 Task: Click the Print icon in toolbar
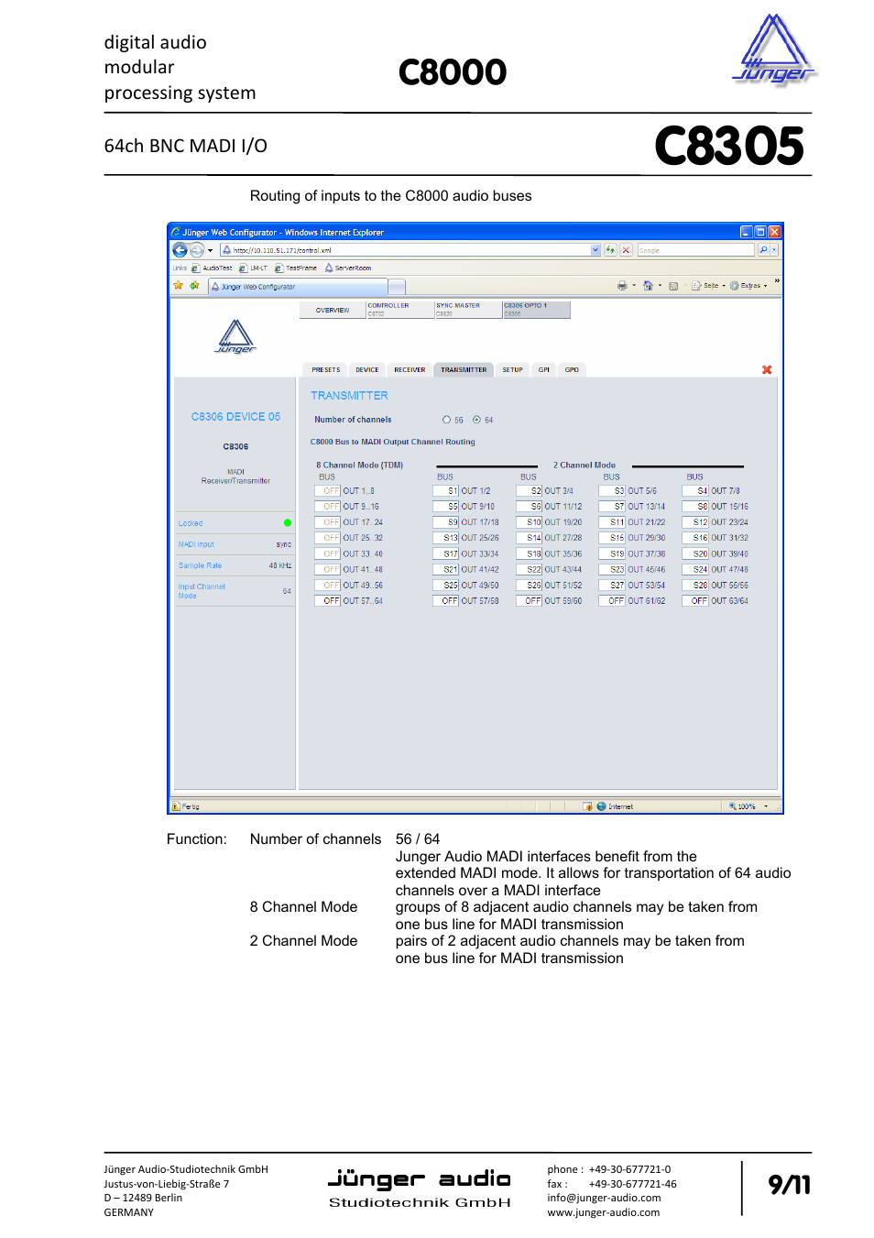pos(622,286)
